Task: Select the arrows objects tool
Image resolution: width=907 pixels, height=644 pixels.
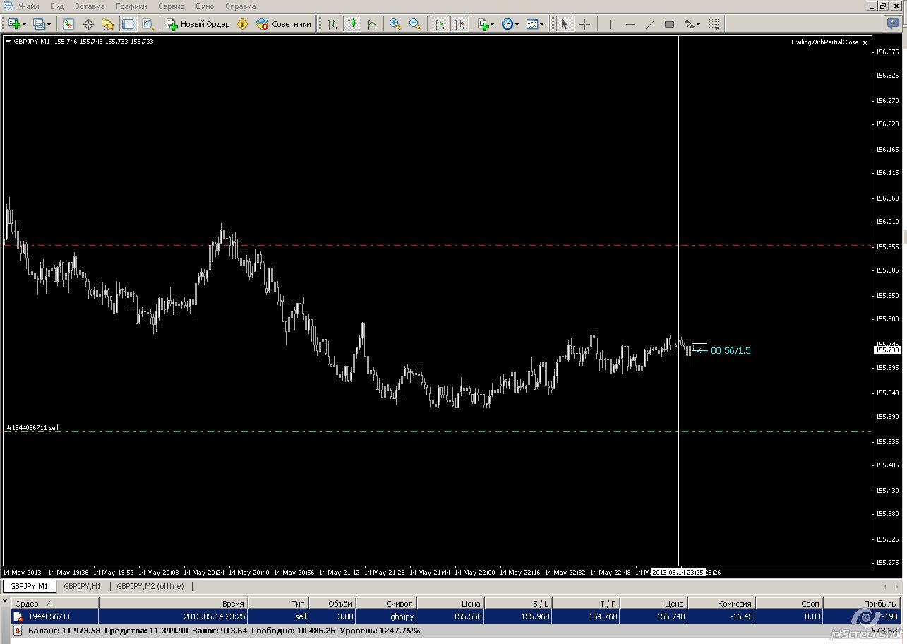Action: [x=690, y=24]
